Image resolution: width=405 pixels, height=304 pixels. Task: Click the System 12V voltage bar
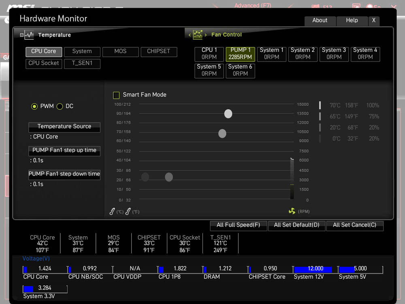pos(315,270)
